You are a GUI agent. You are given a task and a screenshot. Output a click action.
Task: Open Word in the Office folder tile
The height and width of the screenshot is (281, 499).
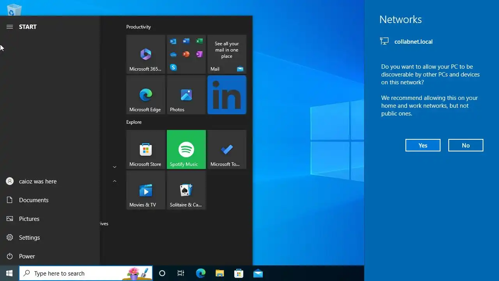(186, 41)
